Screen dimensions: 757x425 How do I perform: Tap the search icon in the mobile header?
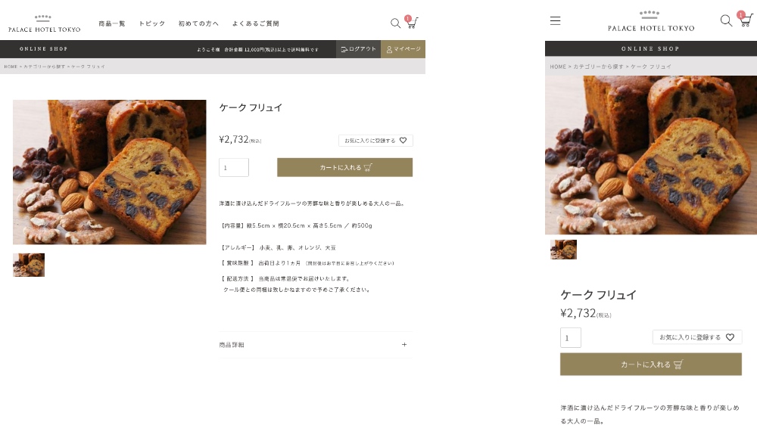[726, 20]
